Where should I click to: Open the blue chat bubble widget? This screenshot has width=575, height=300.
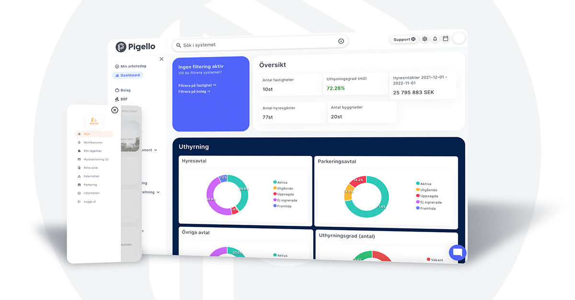tap(457, 253)
